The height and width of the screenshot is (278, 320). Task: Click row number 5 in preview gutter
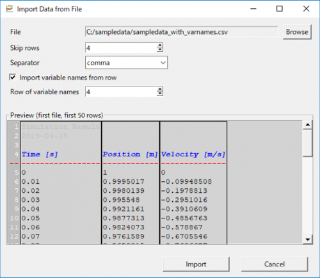(x=17, y=172)
